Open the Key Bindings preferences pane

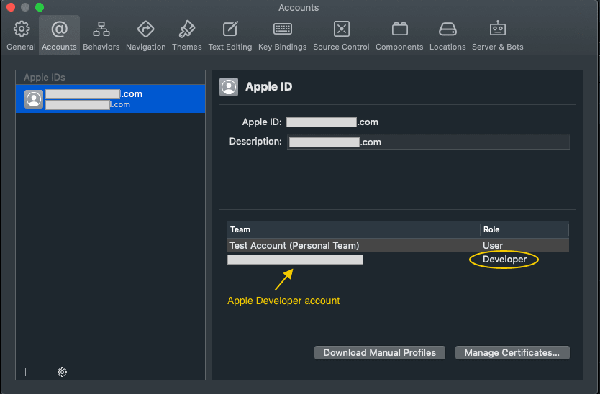click(x=283, y=35)
